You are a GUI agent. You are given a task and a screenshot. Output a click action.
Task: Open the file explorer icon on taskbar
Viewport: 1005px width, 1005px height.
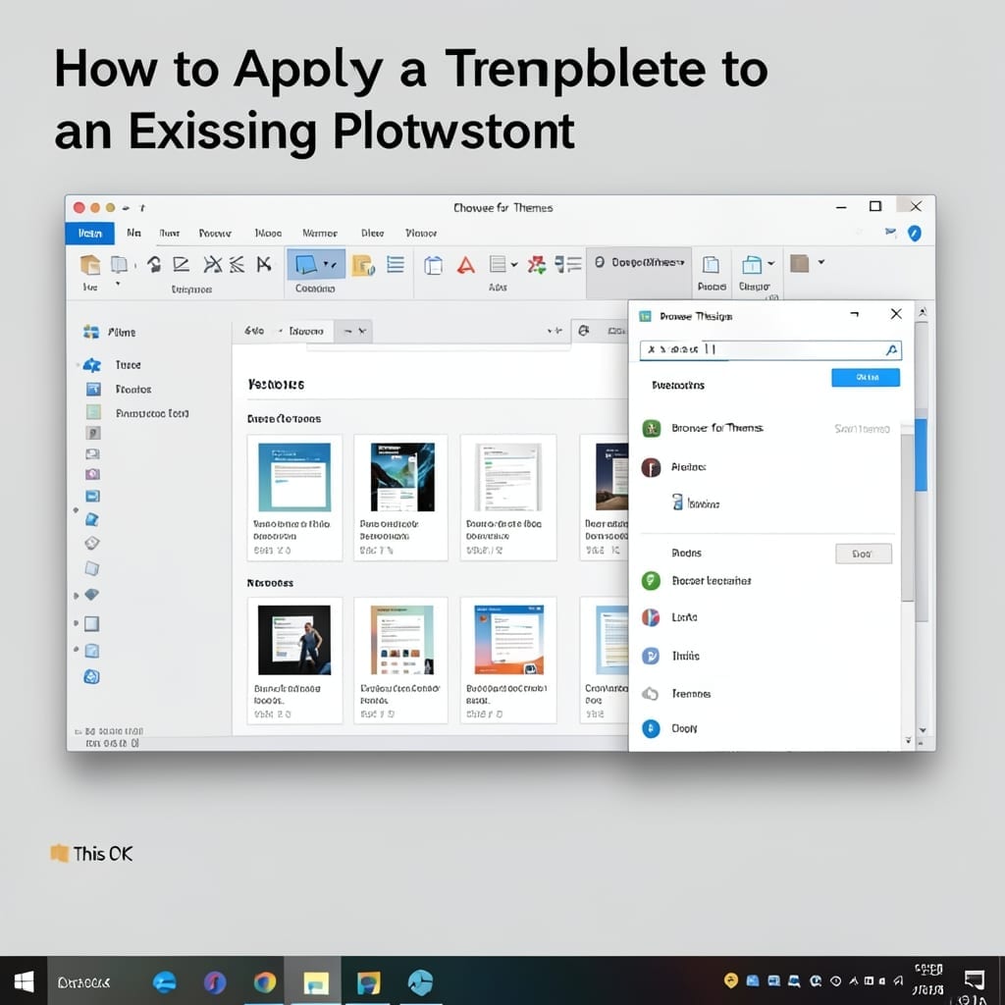(x=315, y=981)
